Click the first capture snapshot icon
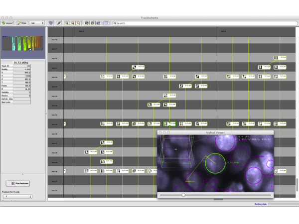 [x=87, y=23]
